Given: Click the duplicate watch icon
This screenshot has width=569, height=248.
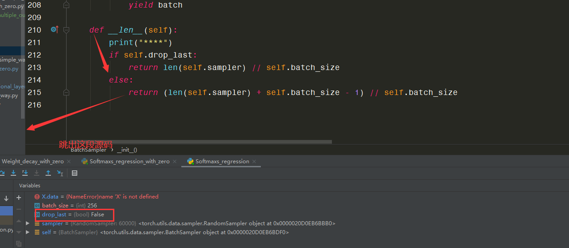Looking at the screenshot, I should 19,244.
